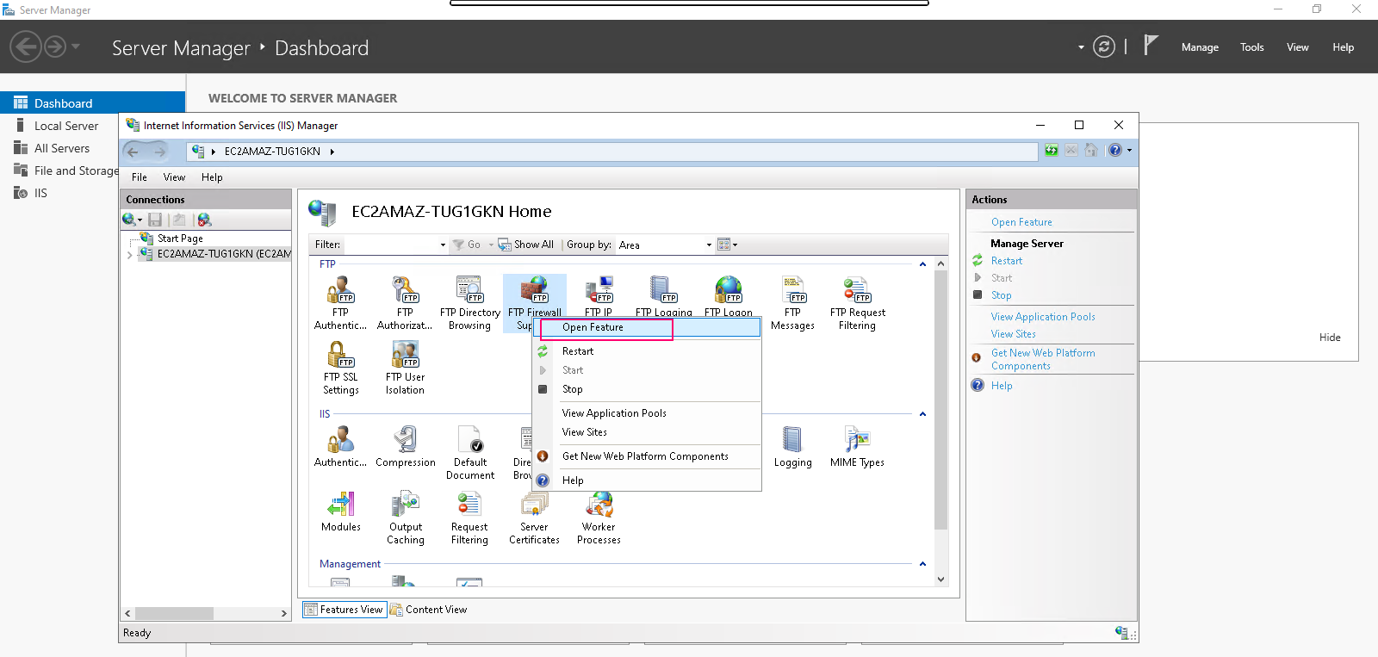Click Restart link in Actions pane
This screenshot has height=657, width=1378.
[x=1007, y=261]
